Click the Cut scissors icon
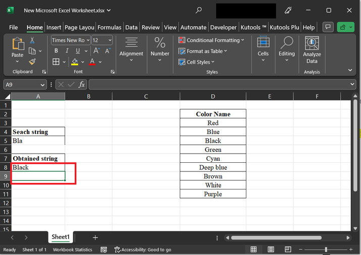This screenshot has width=361, height=255. click(x=32, y=40)
